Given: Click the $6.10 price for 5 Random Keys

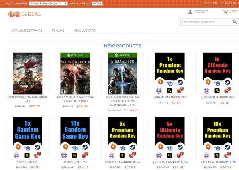Looking at the screenshot, I should click(x=35, y=167).
